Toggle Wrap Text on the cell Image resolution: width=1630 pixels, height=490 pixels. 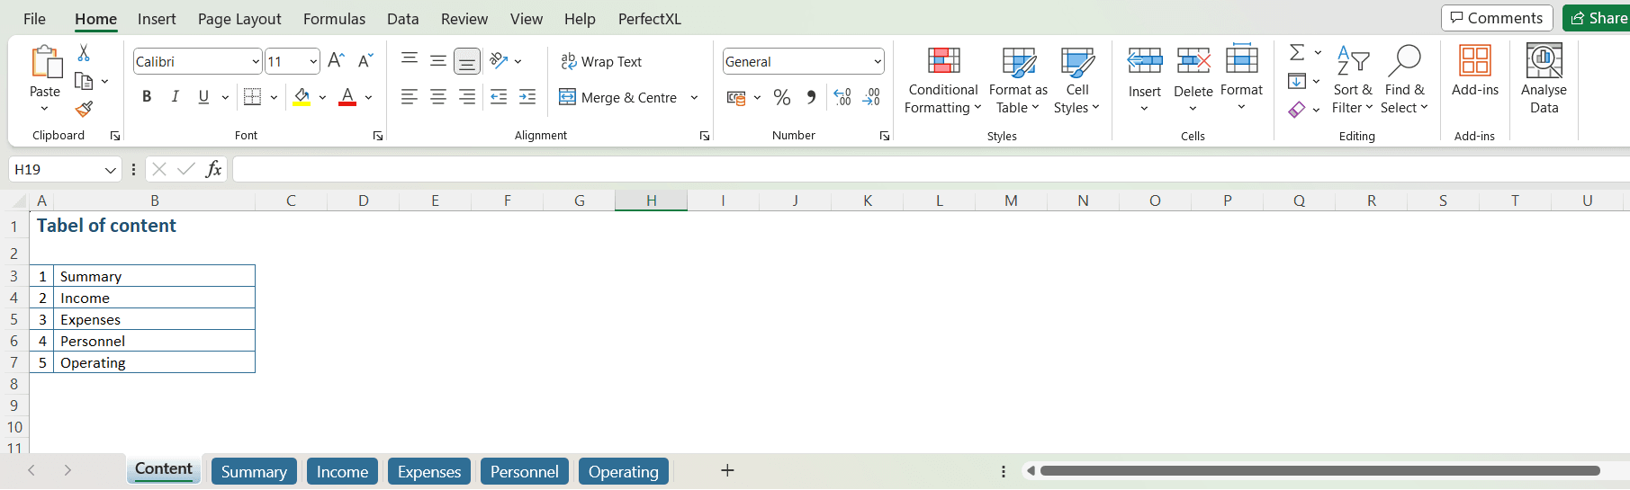[601, 61]
